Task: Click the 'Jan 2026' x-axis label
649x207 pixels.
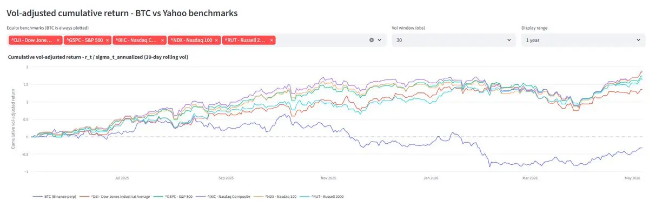Action: (431, 177)
